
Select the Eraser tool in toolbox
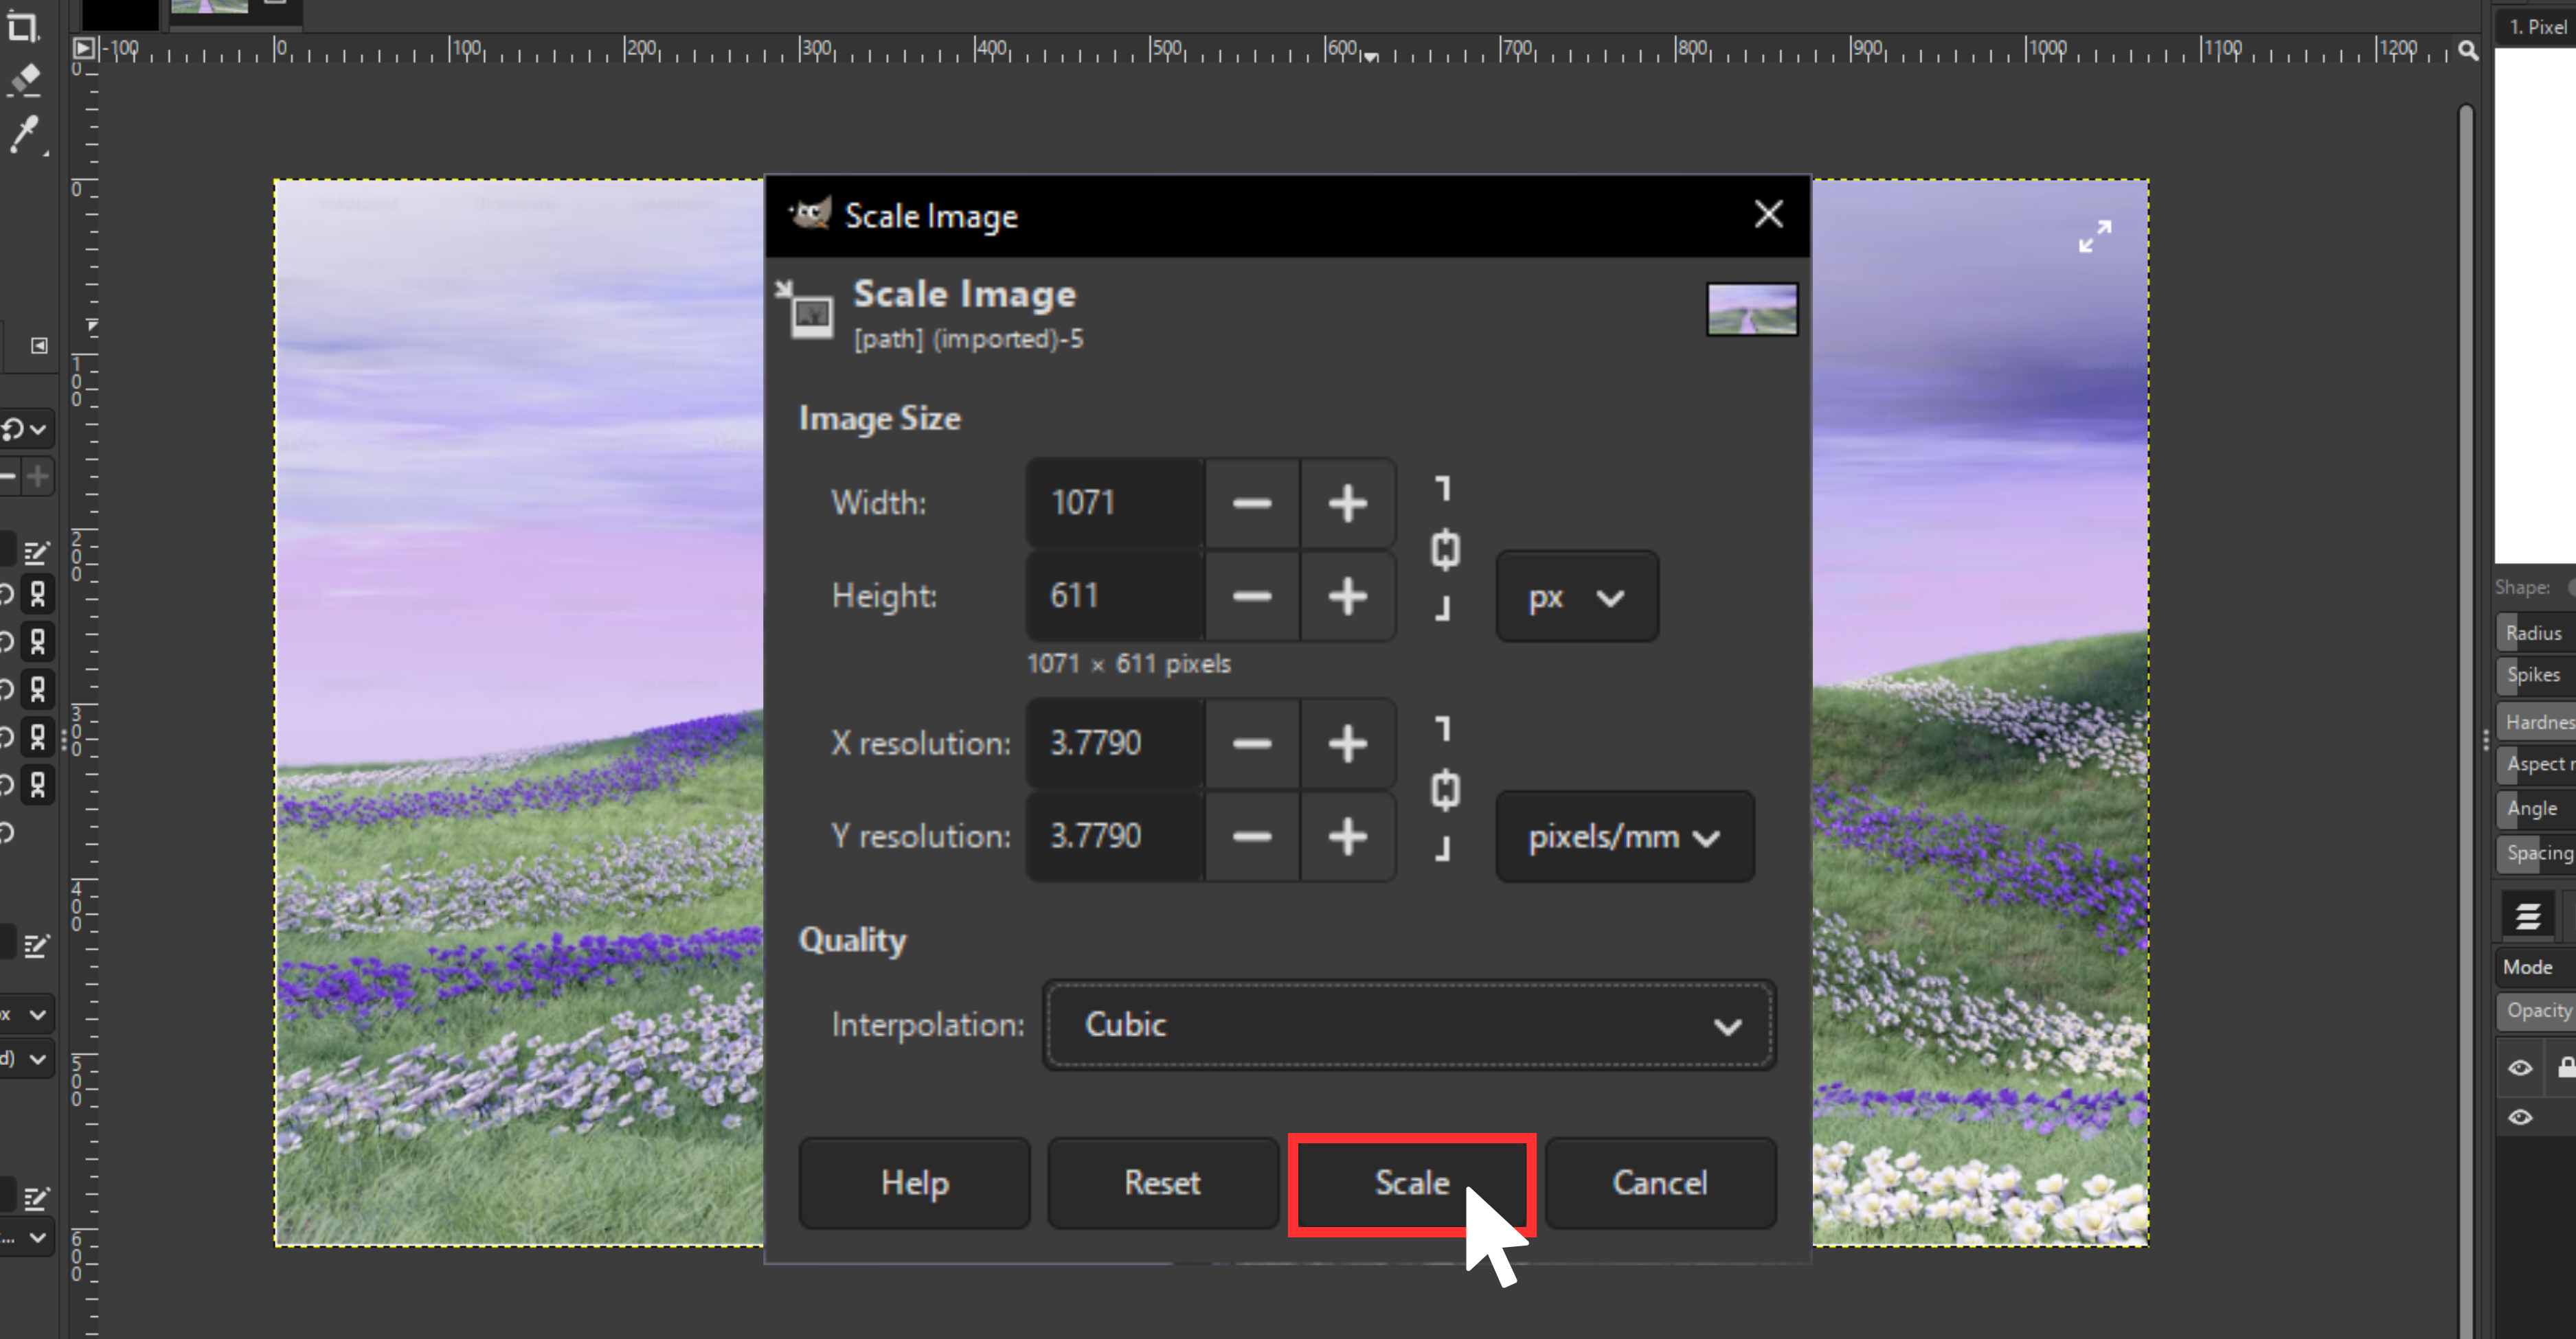pyautogui.click(x=24, y=80)
